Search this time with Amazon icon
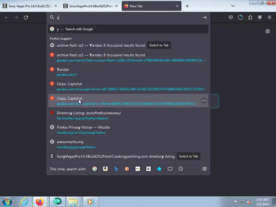This screenshot has width=276, height=207. [x=105, y=169]
